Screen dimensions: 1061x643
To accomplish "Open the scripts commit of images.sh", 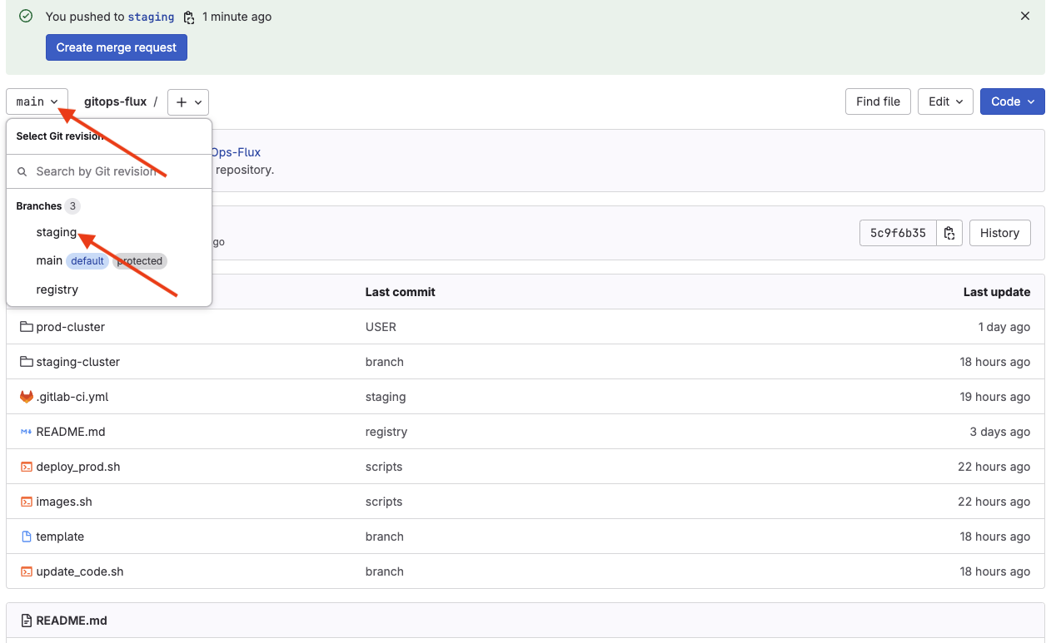I will tap(384, 502).
